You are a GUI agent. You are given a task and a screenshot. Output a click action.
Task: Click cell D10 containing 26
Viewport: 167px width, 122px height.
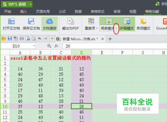pos(81,106)
